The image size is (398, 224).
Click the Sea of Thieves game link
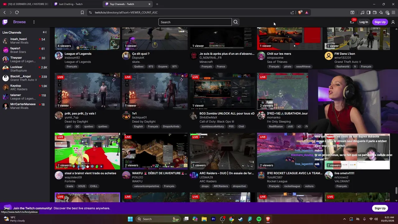(x=277, y=62)
